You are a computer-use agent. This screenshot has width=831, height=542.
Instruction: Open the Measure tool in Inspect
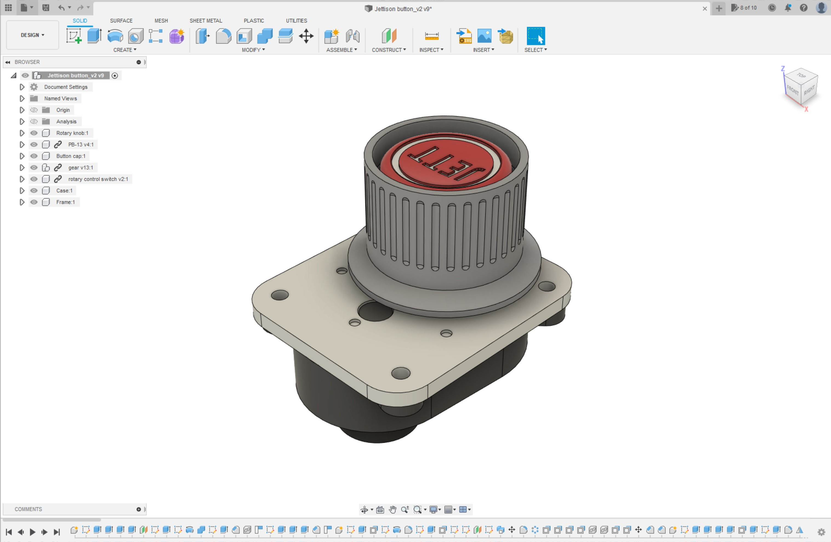coord(432,36)
